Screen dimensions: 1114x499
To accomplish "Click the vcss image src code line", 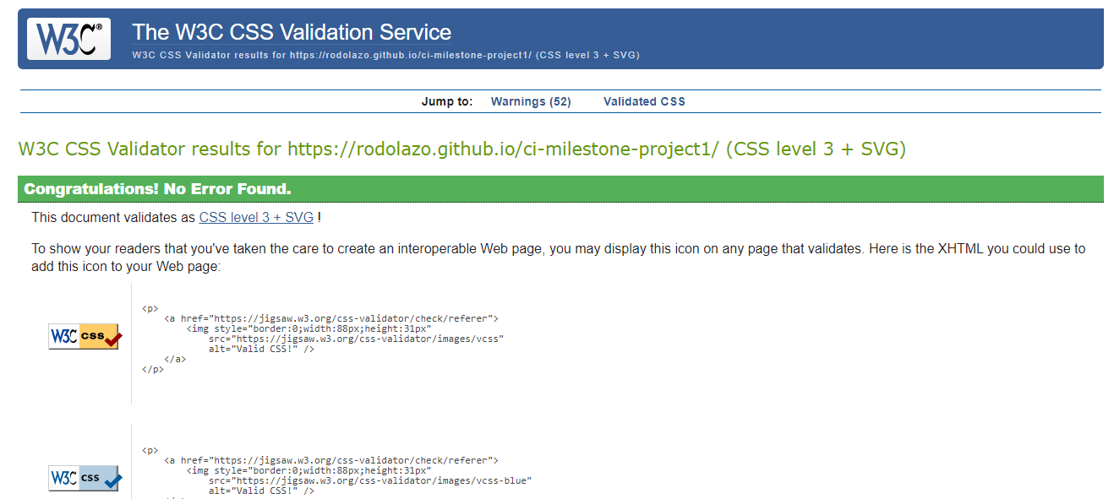I will [357, 339].
